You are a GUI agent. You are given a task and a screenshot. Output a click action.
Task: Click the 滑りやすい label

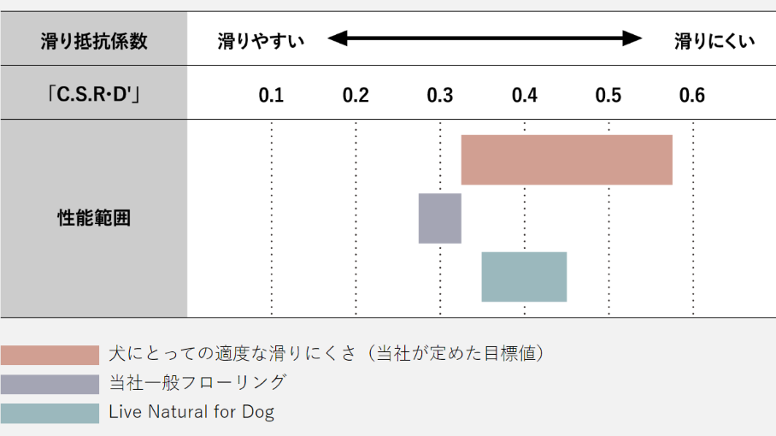[261, 40]
